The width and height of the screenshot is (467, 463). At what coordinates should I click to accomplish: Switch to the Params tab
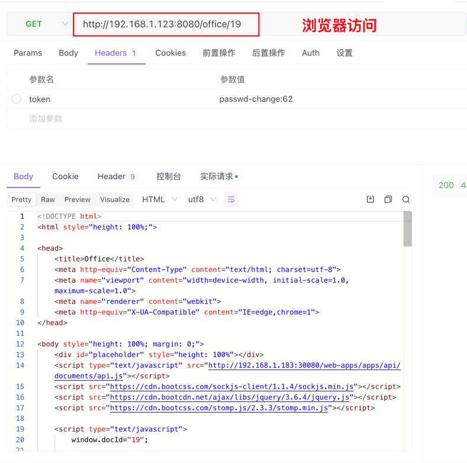28,53
